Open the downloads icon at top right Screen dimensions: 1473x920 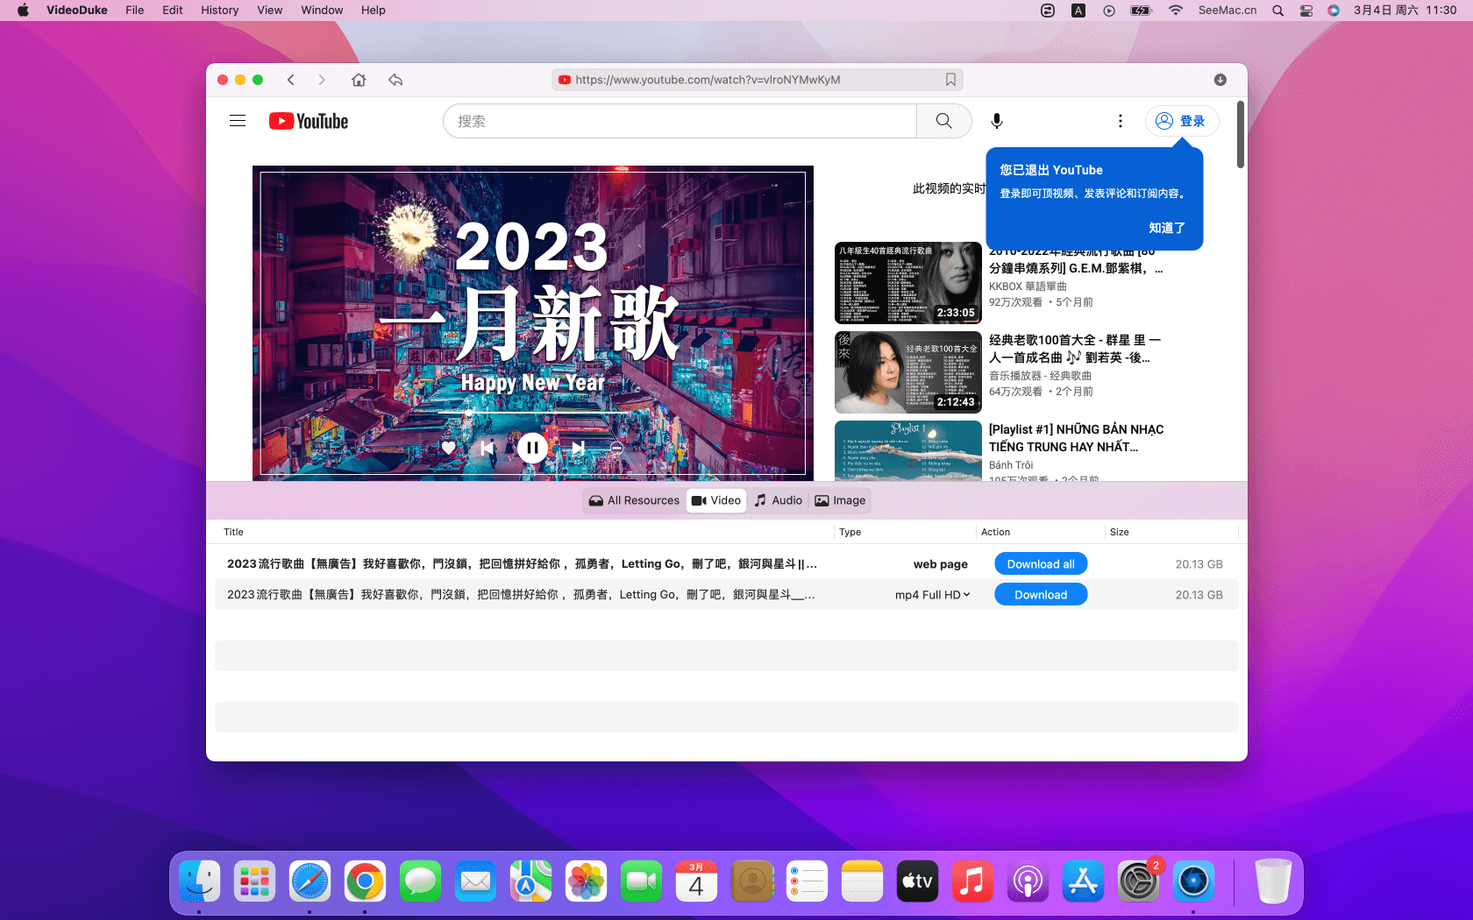click(x=1220, y=80)
